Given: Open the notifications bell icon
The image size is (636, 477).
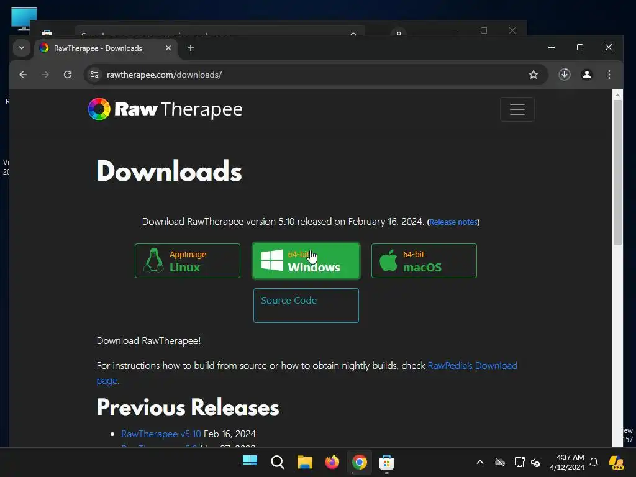Looking at the screenshot, I should coord(594,462).
